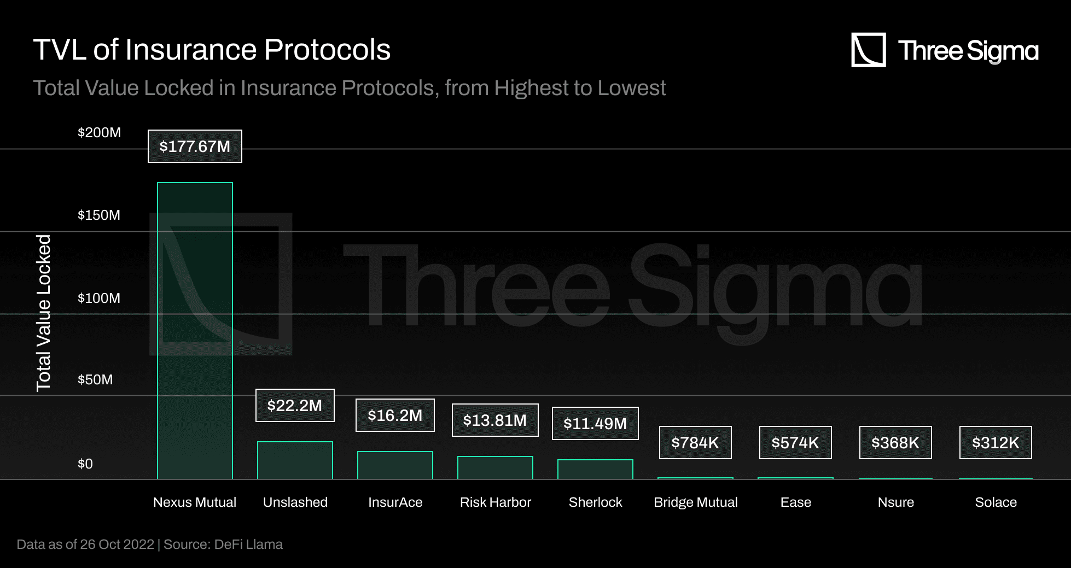Image resolution: width=1071 pixels, height=568 pixels.
Task: Click the $16.2M value label
Action: [395, 415]
